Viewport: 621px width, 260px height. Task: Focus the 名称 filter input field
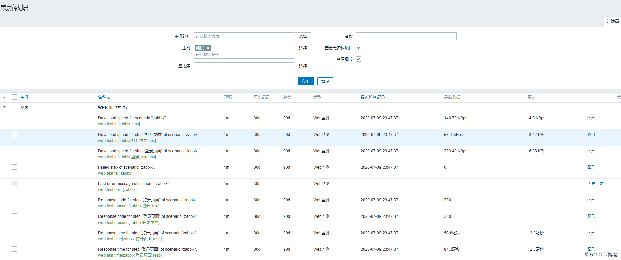(x=406, y=36)
